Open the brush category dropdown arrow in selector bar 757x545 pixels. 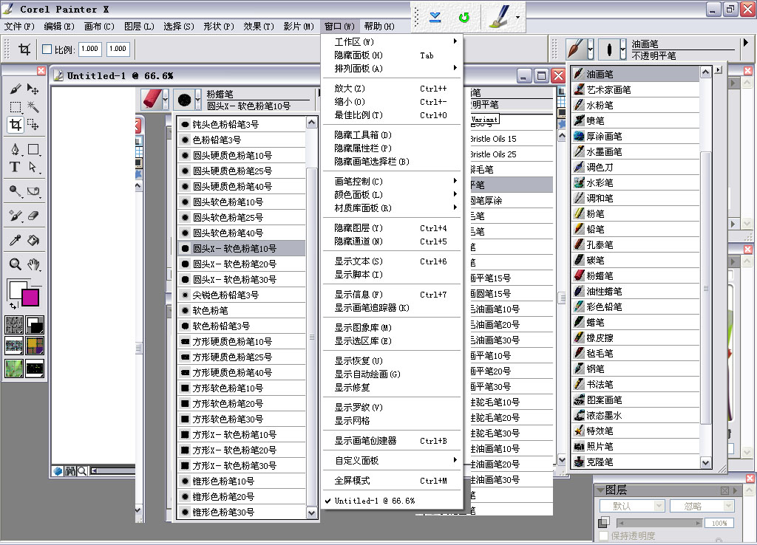[x=591, y=49]
